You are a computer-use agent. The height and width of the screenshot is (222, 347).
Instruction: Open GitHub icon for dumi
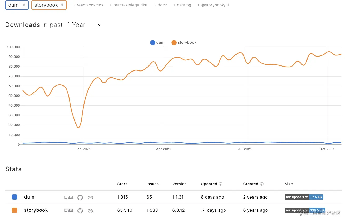point(80,197)
